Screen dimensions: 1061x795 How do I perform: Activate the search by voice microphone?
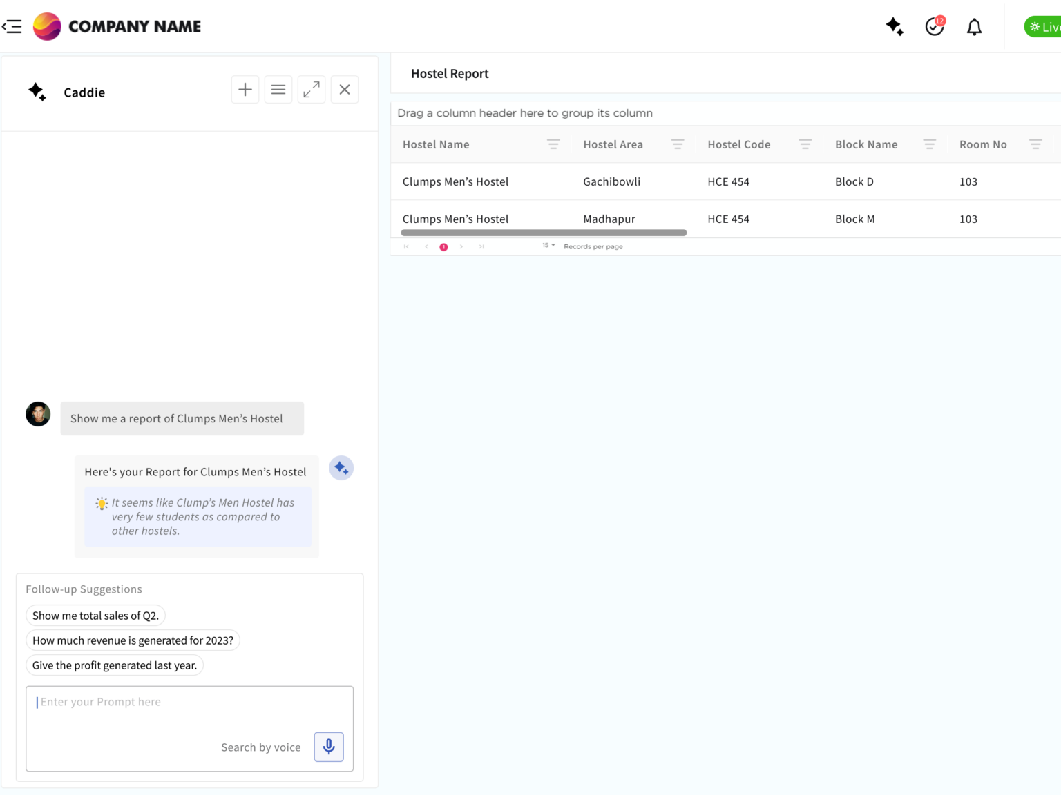click(329, 747)
